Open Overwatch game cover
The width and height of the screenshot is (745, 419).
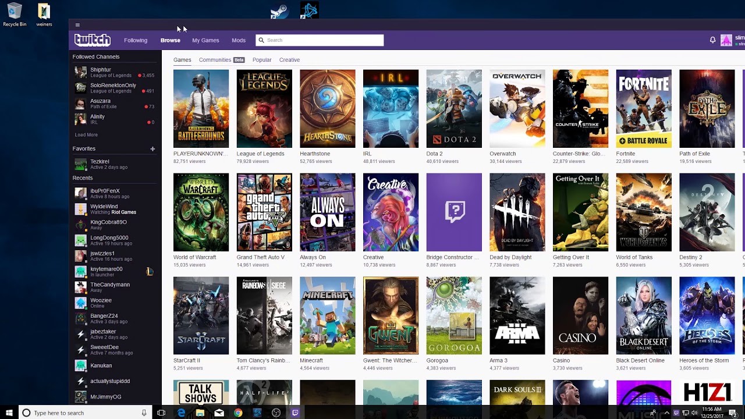[517, 109]
